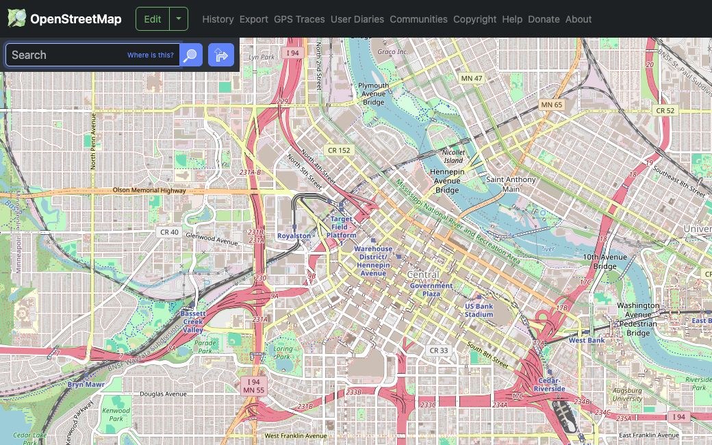Image resolution: width=712 pixels, height=445 pixels.
Task: Click the Mississippi National River and Recreation Area label
Action: point(458,222)
